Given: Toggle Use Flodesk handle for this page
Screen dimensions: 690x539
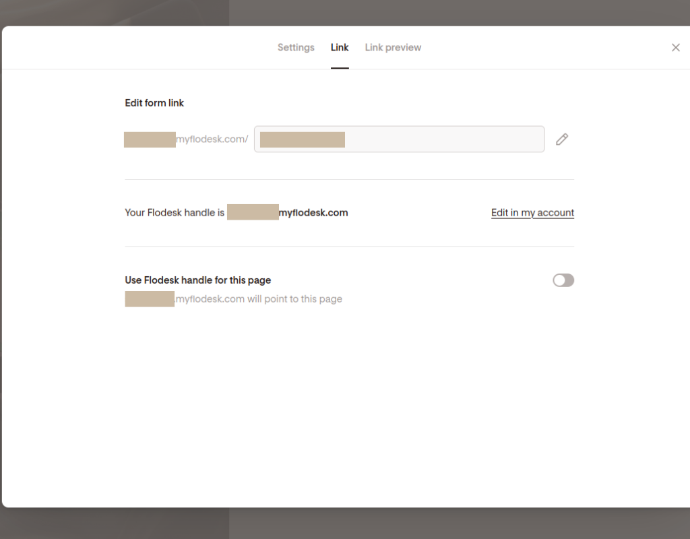Looking at the screenshot, I should coord(563,280).
